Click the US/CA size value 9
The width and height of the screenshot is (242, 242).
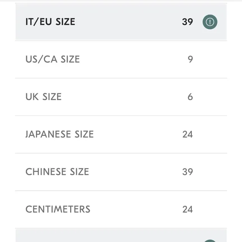pyautogui.click(x=190, y=59)
